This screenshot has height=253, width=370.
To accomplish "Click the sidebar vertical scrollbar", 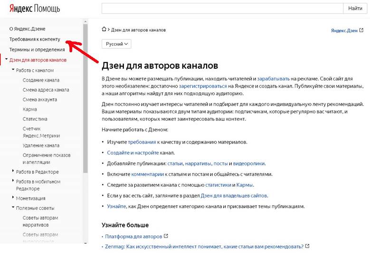I will click(x=85, y=95).
